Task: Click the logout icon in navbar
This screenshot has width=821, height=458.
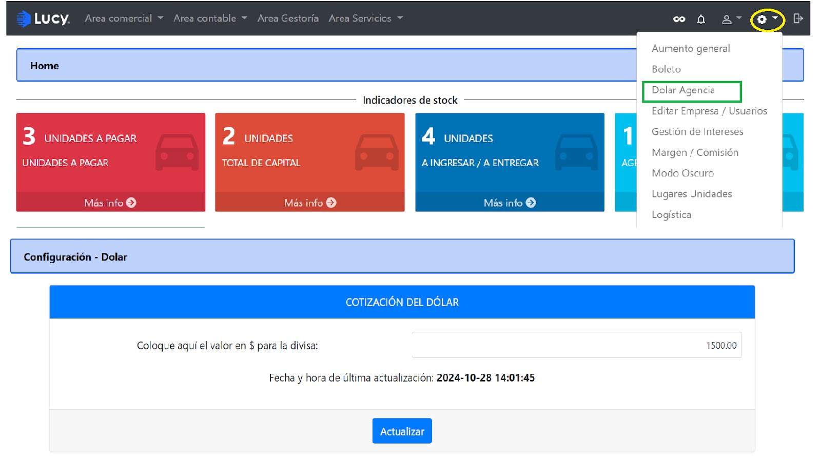Action: coord(798,18)
